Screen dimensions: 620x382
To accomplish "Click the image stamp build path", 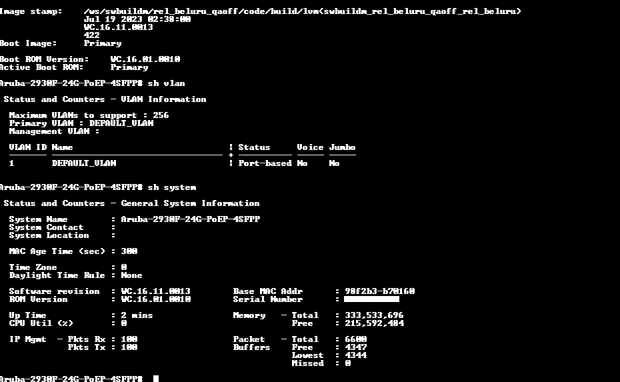I will (302, 11).
